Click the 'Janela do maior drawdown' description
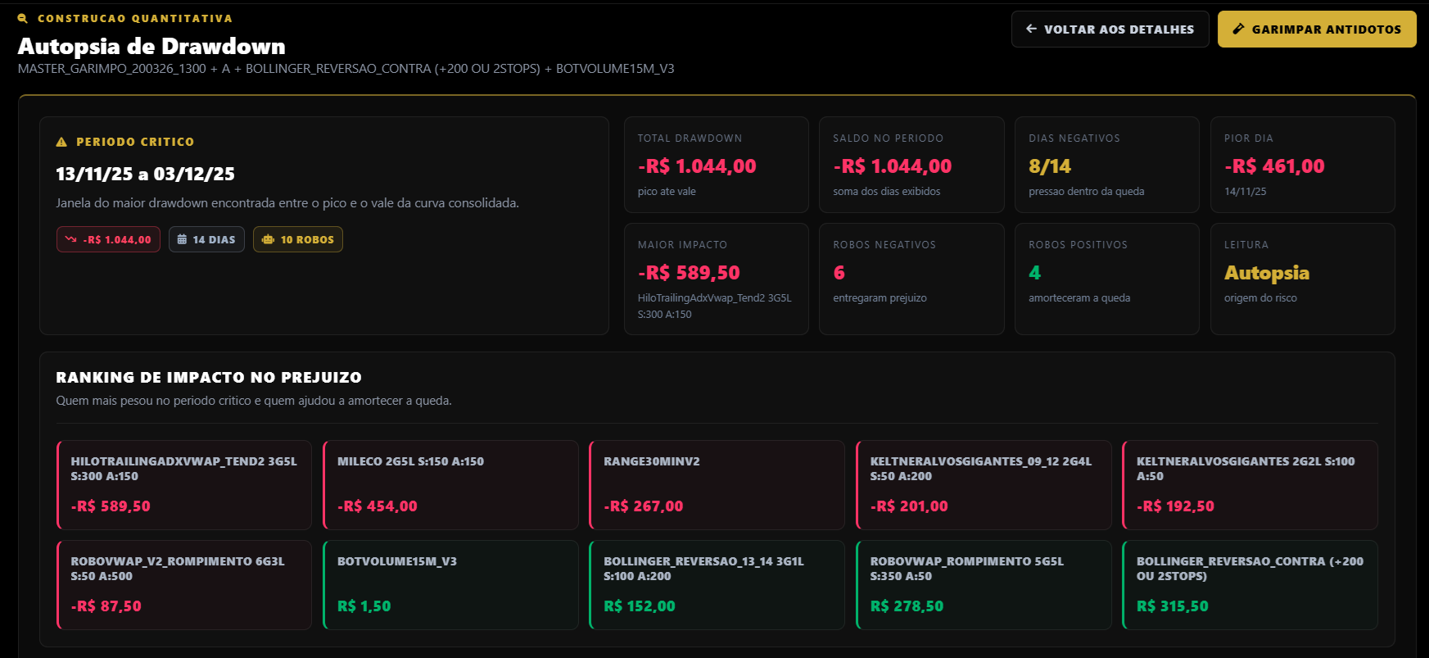Viewport: 1429px width, 658px height. point(287,202)
